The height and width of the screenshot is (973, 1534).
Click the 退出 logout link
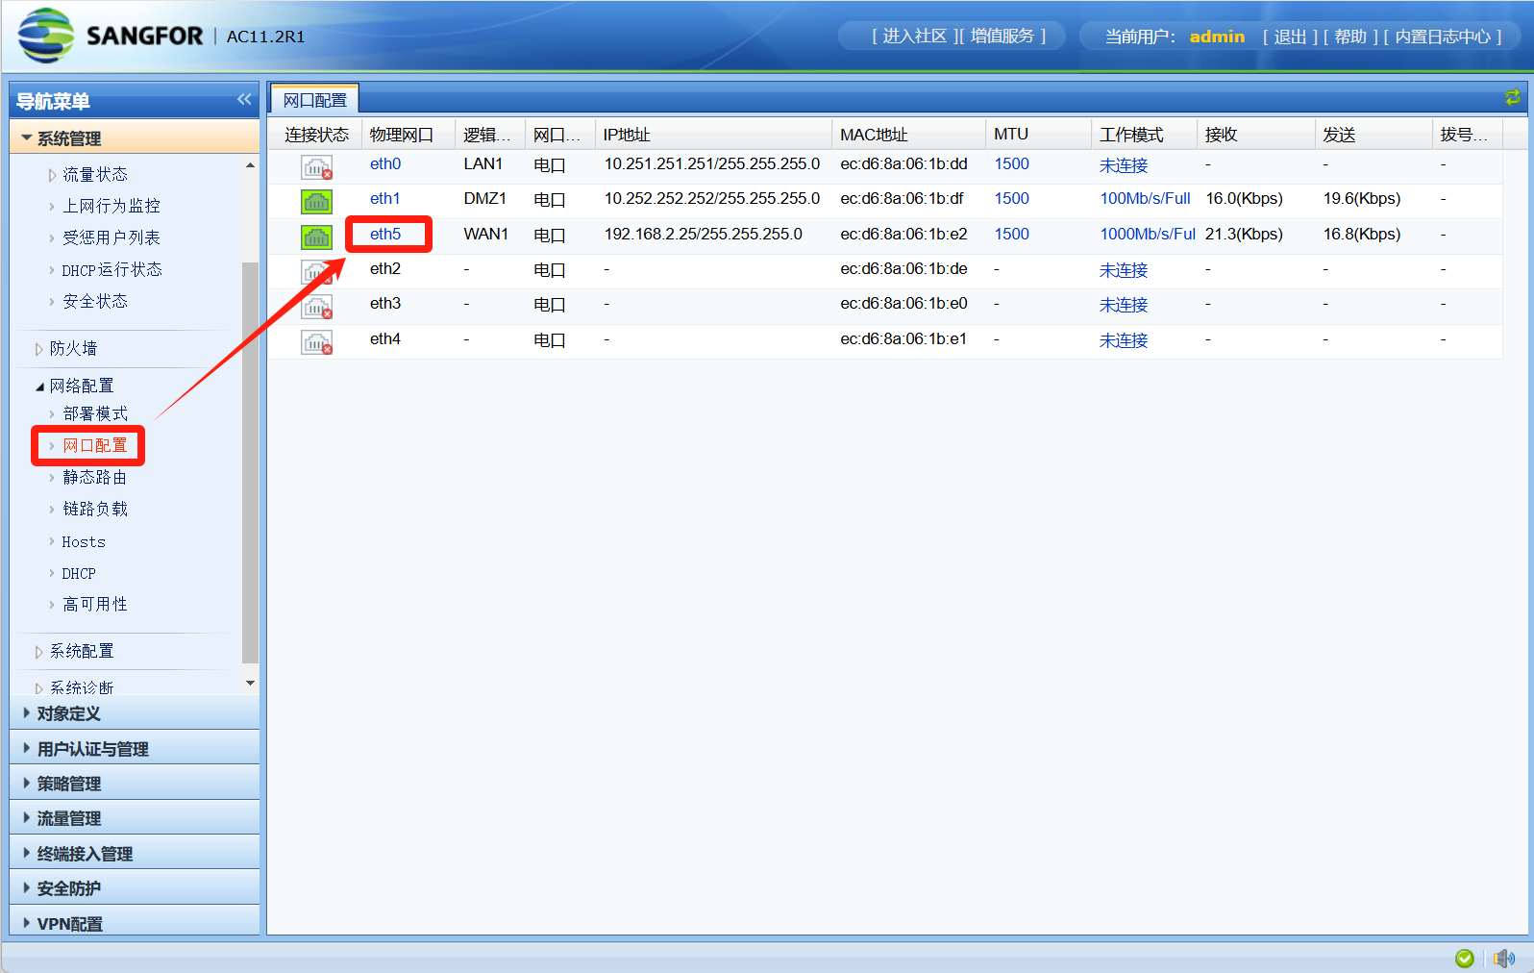[x=1289, y=37]
